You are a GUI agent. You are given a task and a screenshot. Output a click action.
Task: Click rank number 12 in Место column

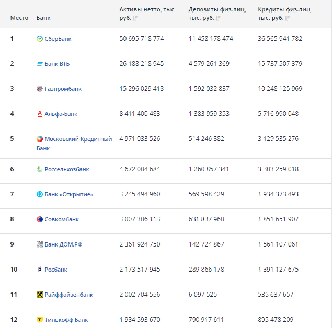point(14,319)
